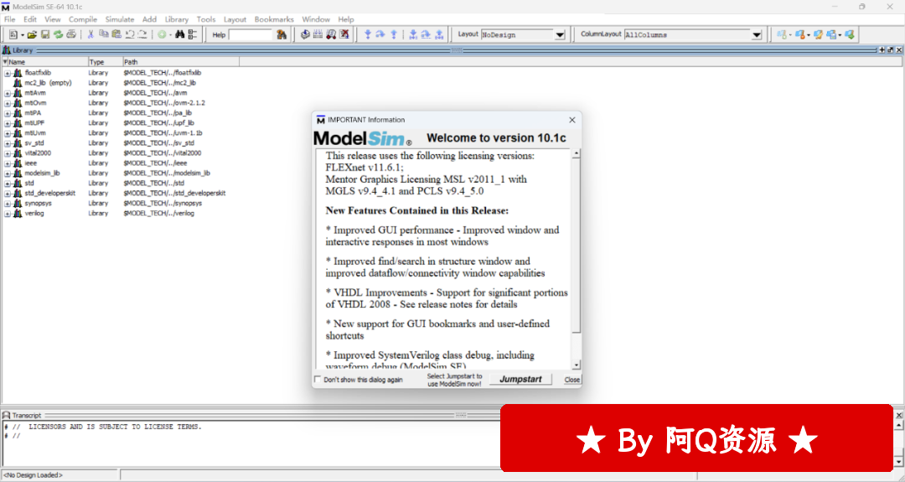Click the Simulate toolbar icon

(331, 34)
